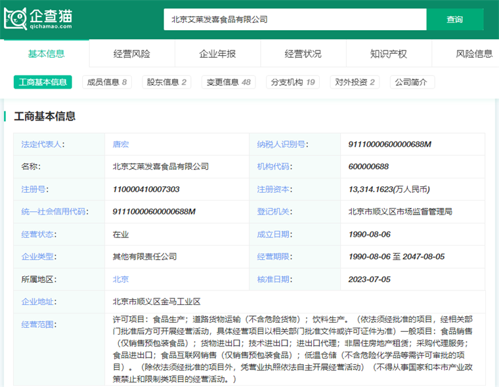Click the 企业类型 label
The image size is (499, 387).
[37, 256]
